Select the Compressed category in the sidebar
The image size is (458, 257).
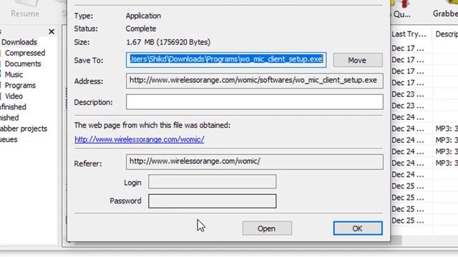tap(25, 53)
